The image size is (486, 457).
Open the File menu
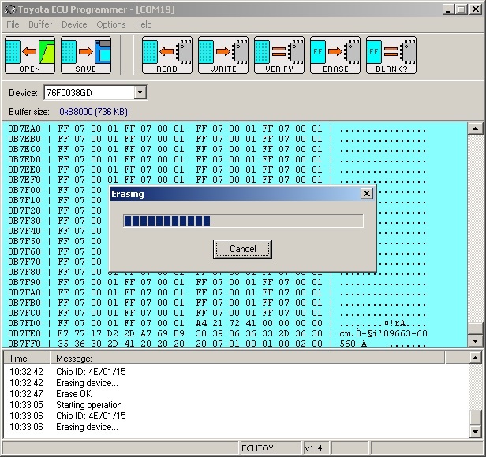[13, 24]
